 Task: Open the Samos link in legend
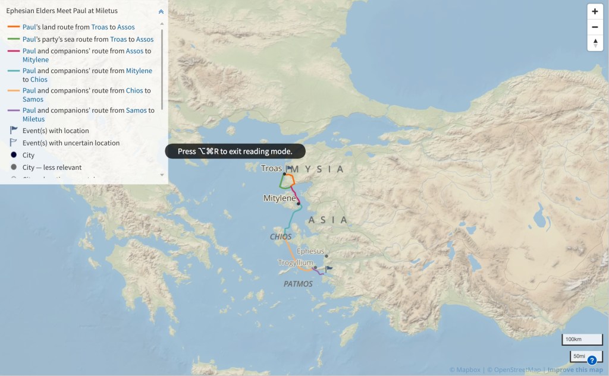[33, 99]
